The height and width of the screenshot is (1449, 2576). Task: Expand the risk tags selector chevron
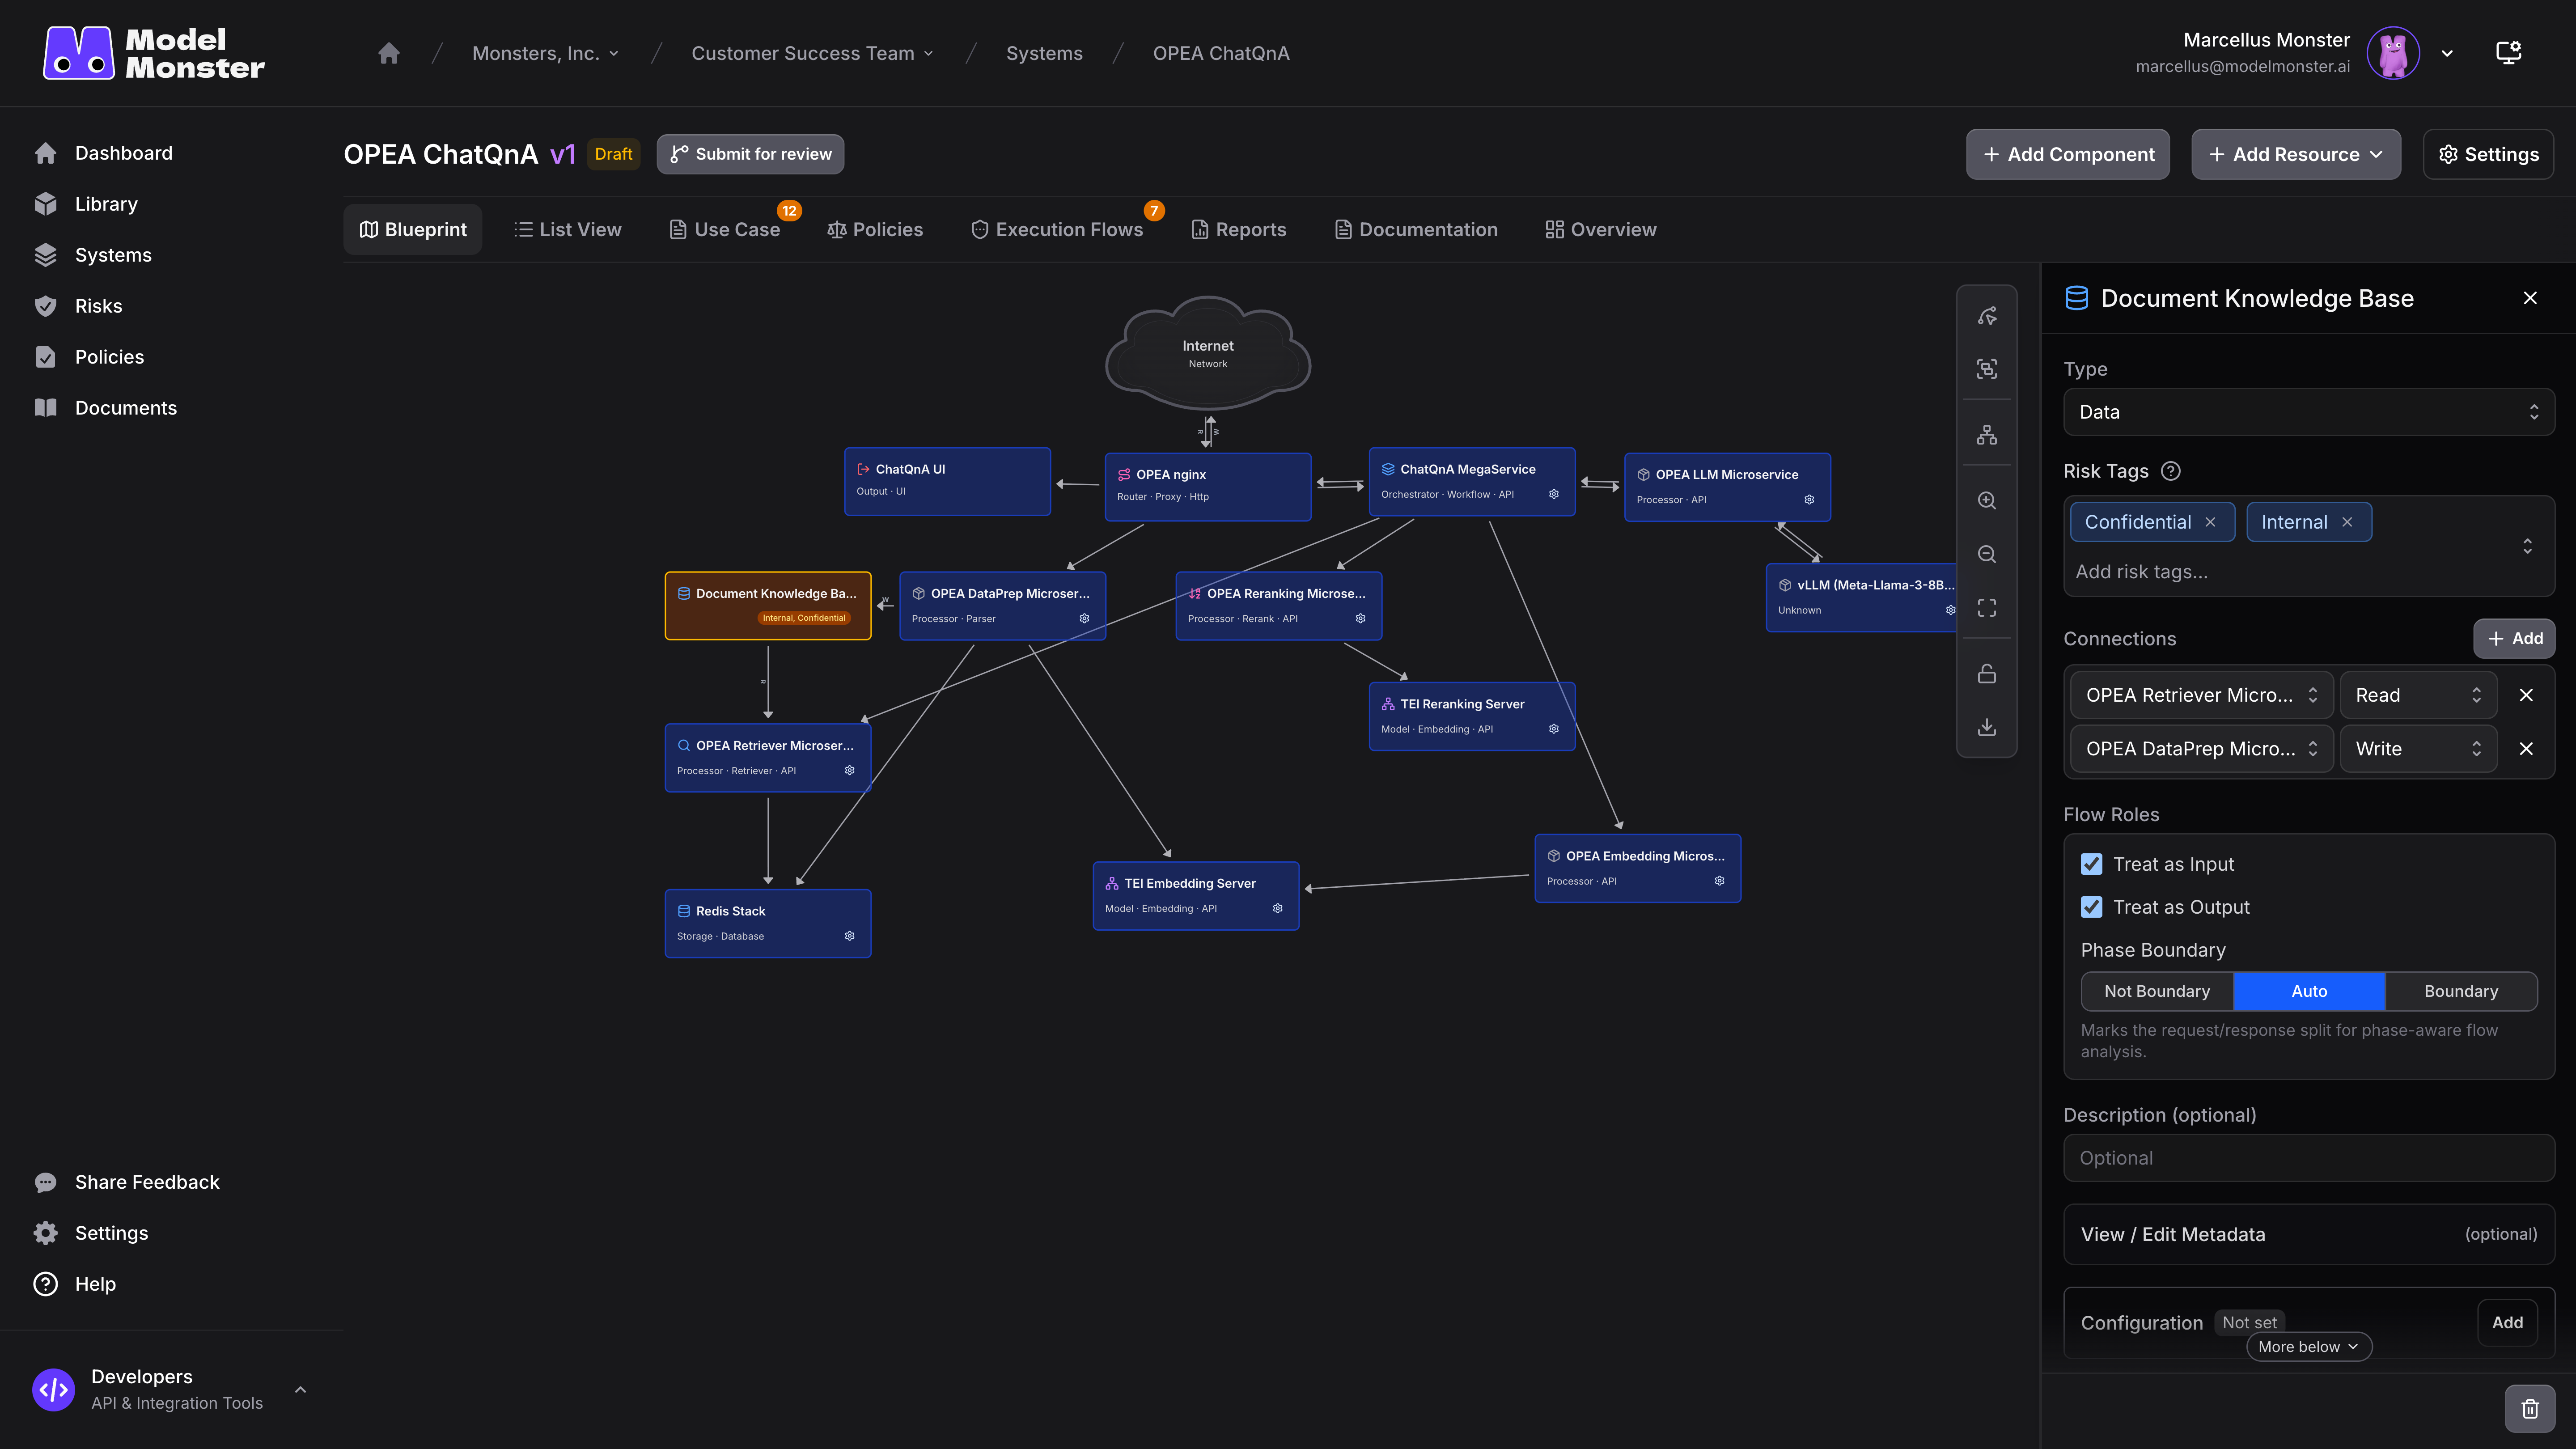pos(2527,546)
